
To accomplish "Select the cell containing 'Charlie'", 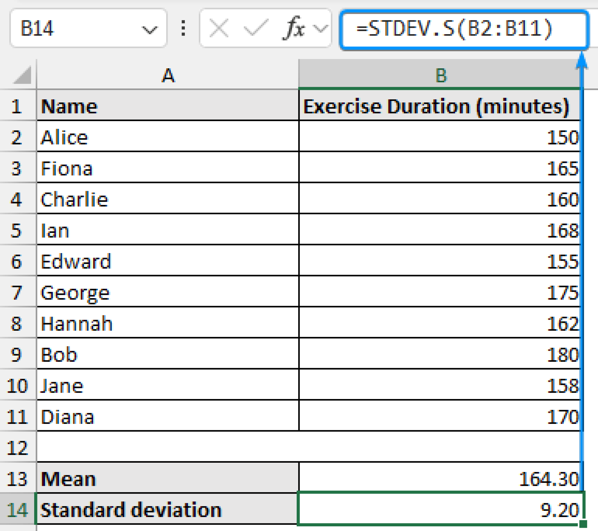I will pyautogui.click(x=168, y=198).
